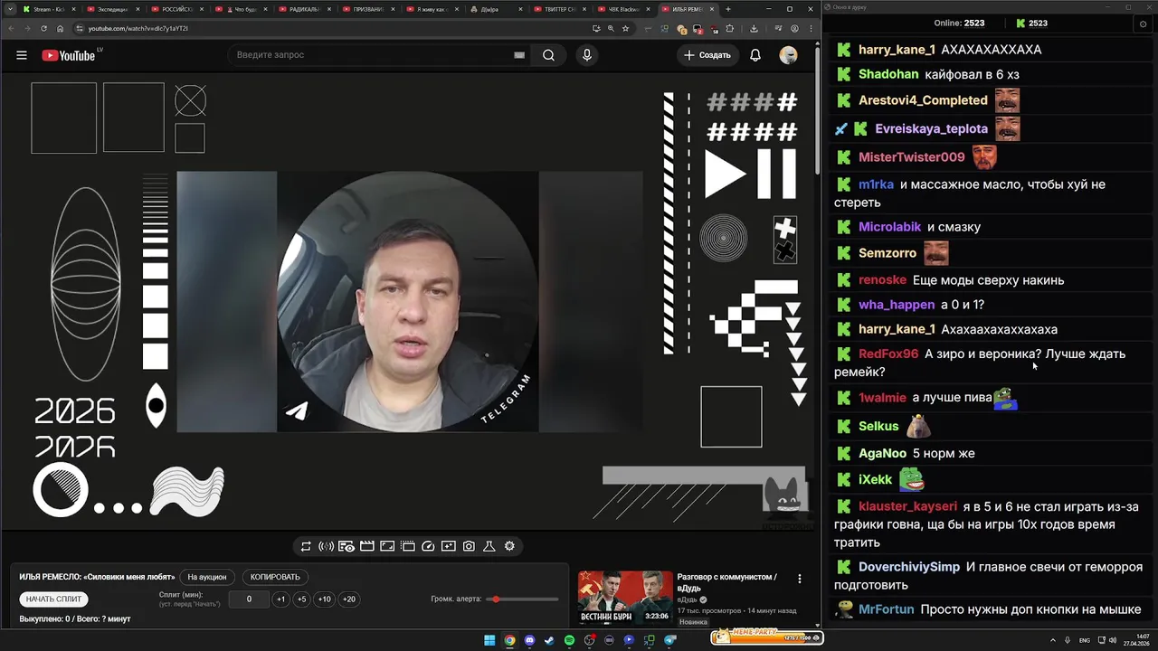Click the вДудь channel name
This screenshot has height=651, width=1158.
coord(687,599)
